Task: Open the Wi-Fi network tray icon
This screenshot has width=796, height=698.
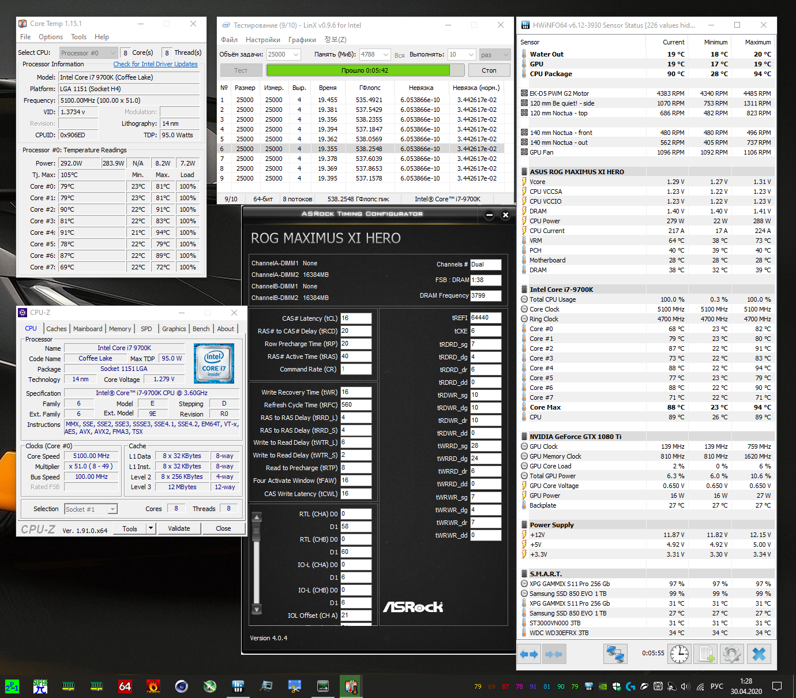Action: [700, 686]
